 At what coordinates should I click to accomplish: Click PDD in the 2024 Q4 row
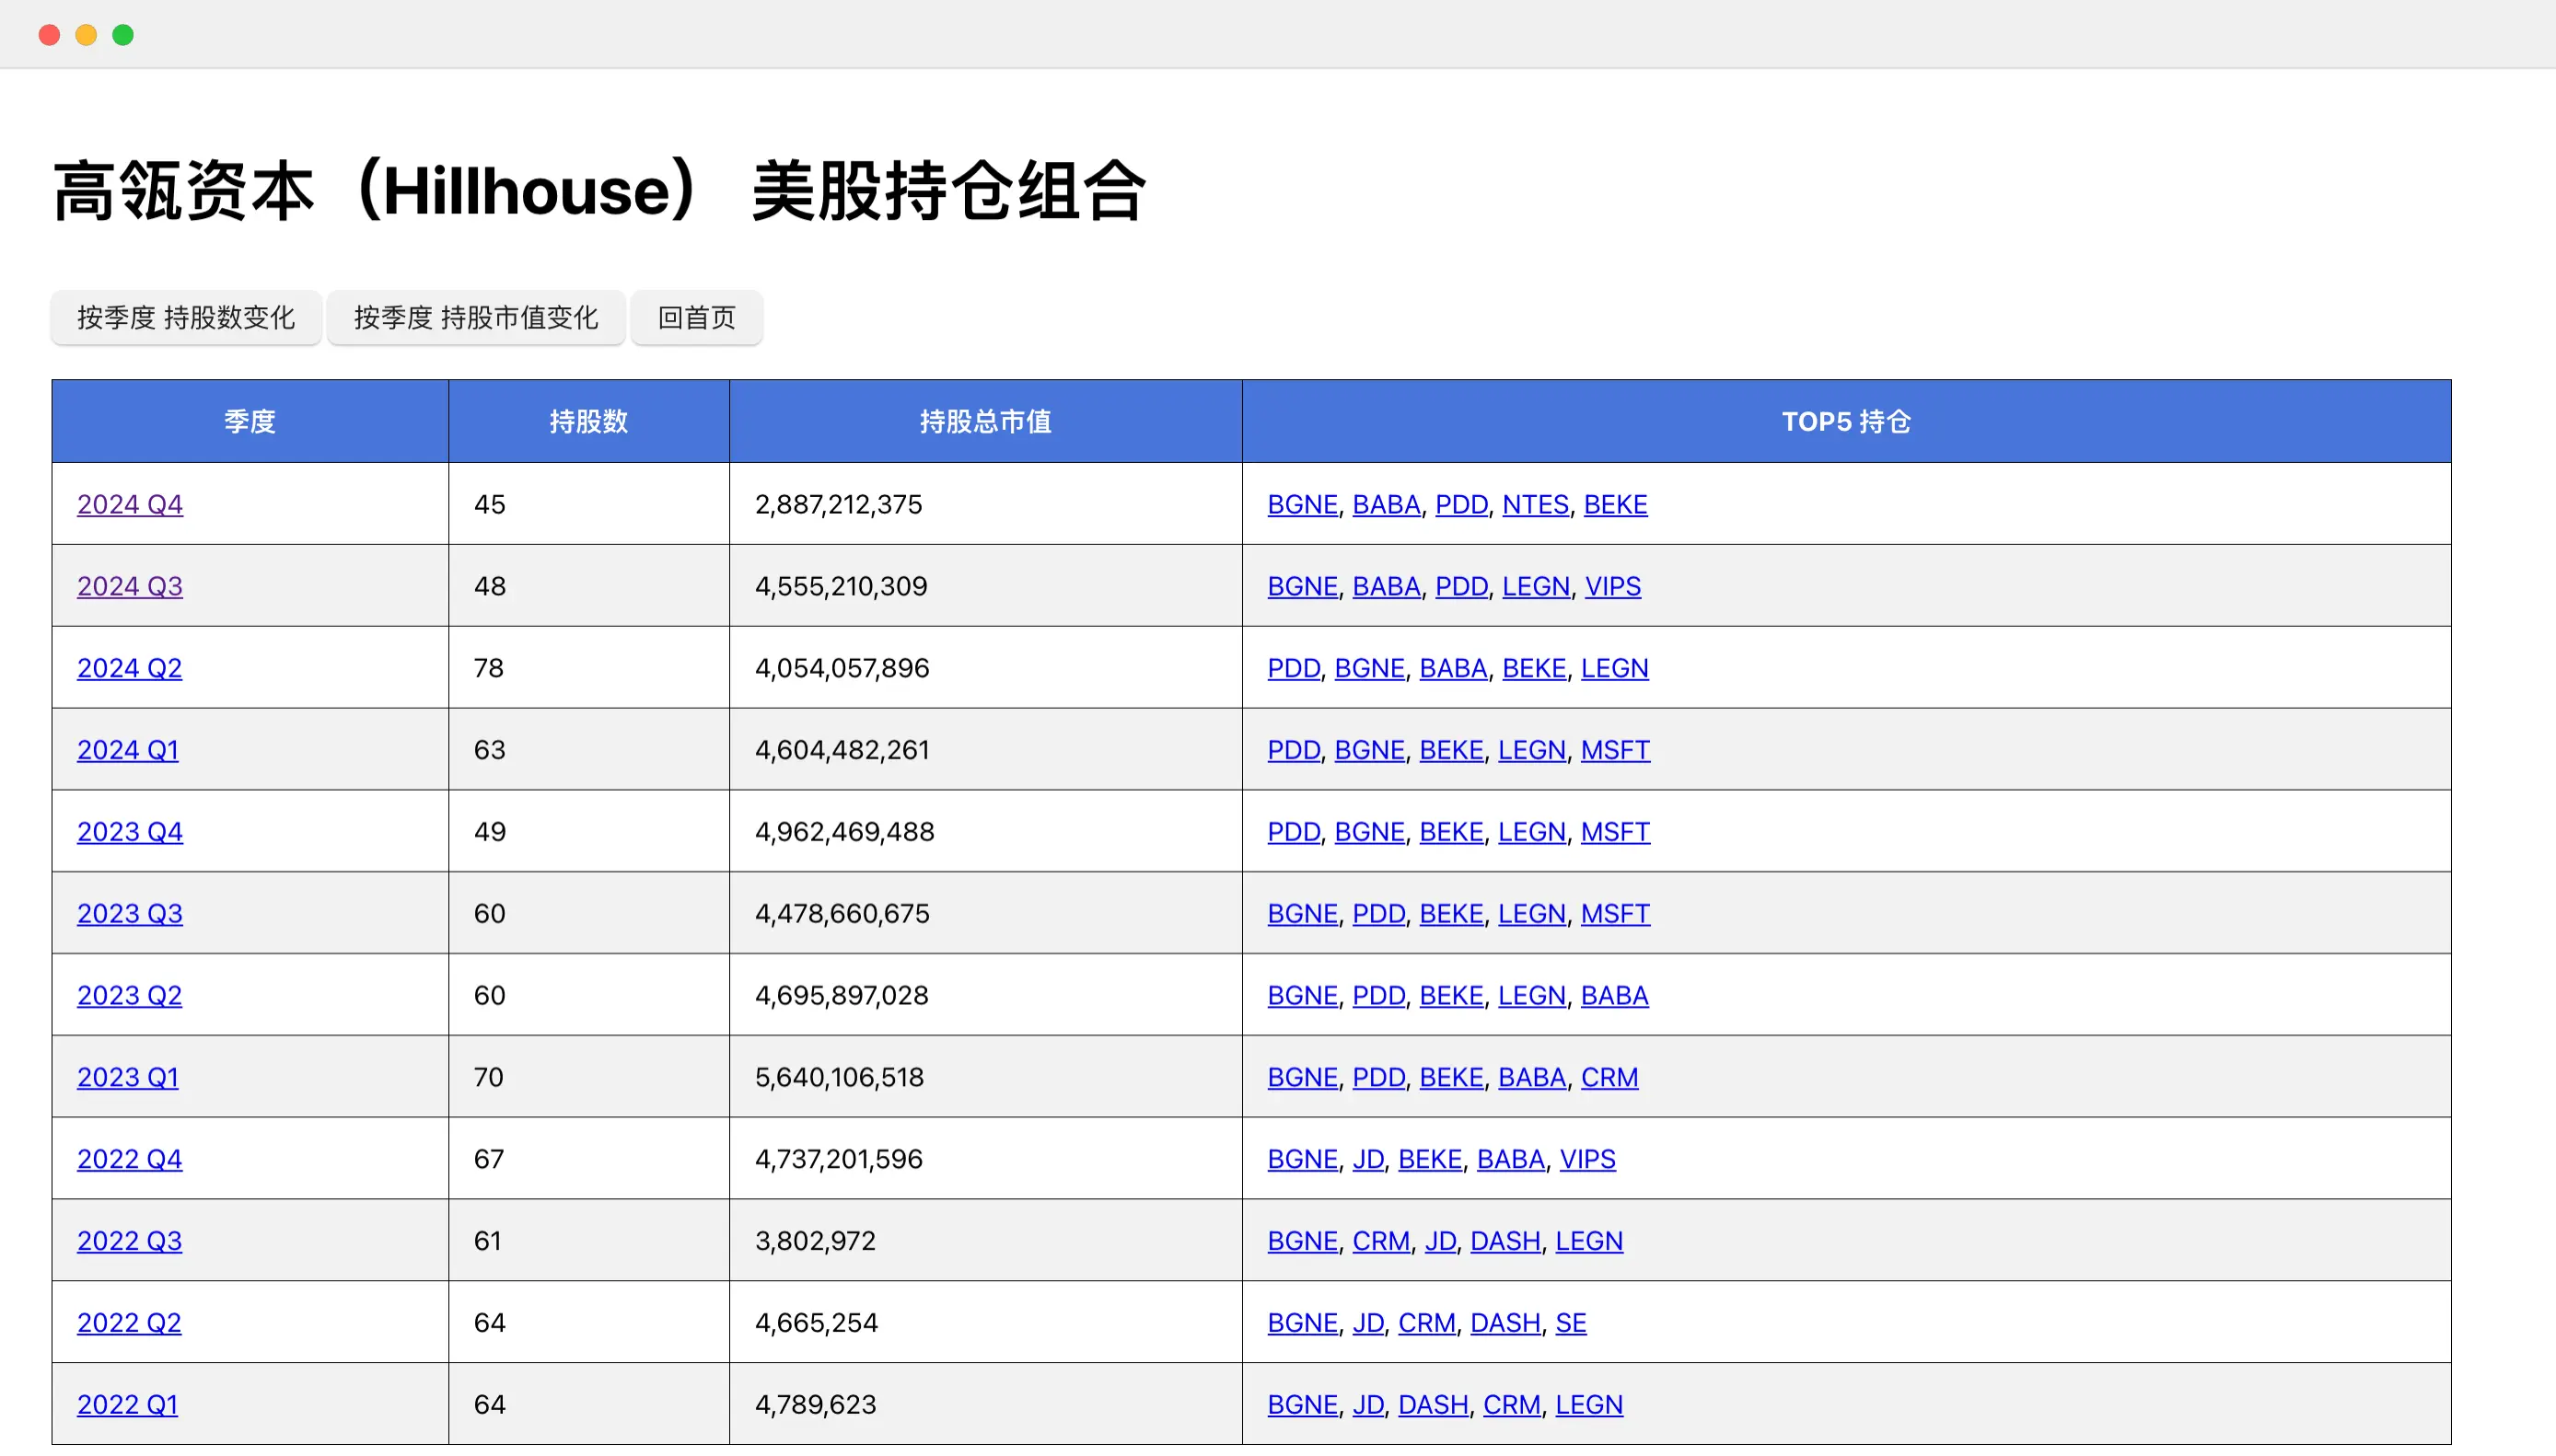(1461, 504)
